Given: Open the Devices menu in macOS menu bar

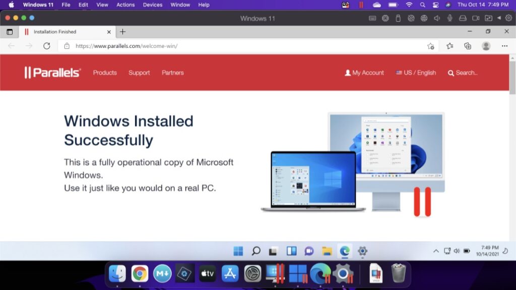Looking at the screenshot, I should [x=152, y=5].
